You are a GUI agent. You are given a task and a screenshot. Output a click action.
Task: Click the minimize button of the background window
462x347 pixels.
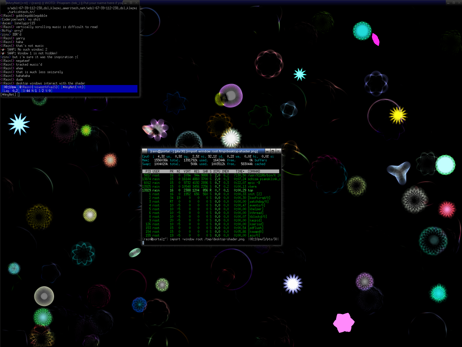tap(448, 3)
